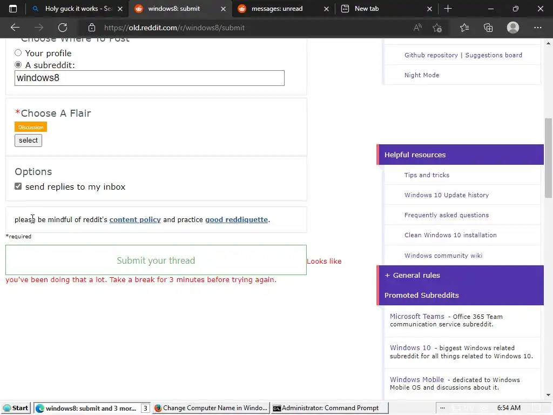Close the 'Holy guck it works' tab
The height and width of the screenshot is (415, 553).
(x=120, y=9)
